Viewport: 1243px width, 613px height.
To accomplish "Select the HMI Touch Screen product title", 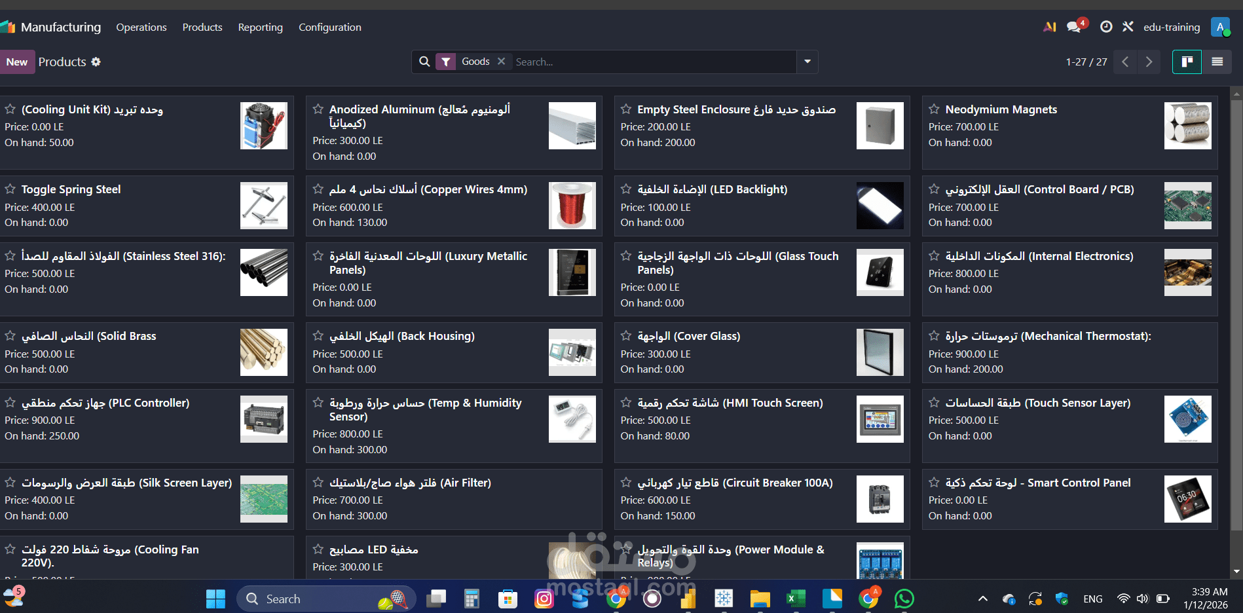I will click(x=730, y=403).
